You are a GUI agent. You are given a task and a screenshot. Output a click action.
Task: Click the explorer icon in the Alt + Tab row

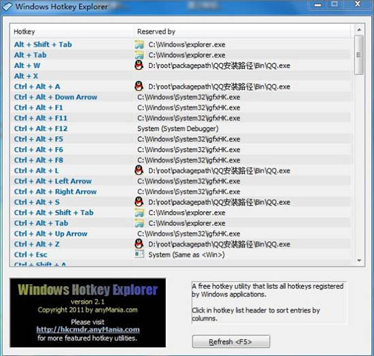click(139, 55)
